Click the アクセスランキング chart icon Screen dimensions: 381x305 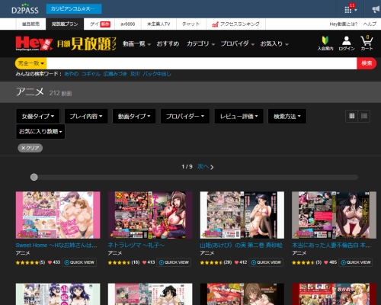click(215, 24)
